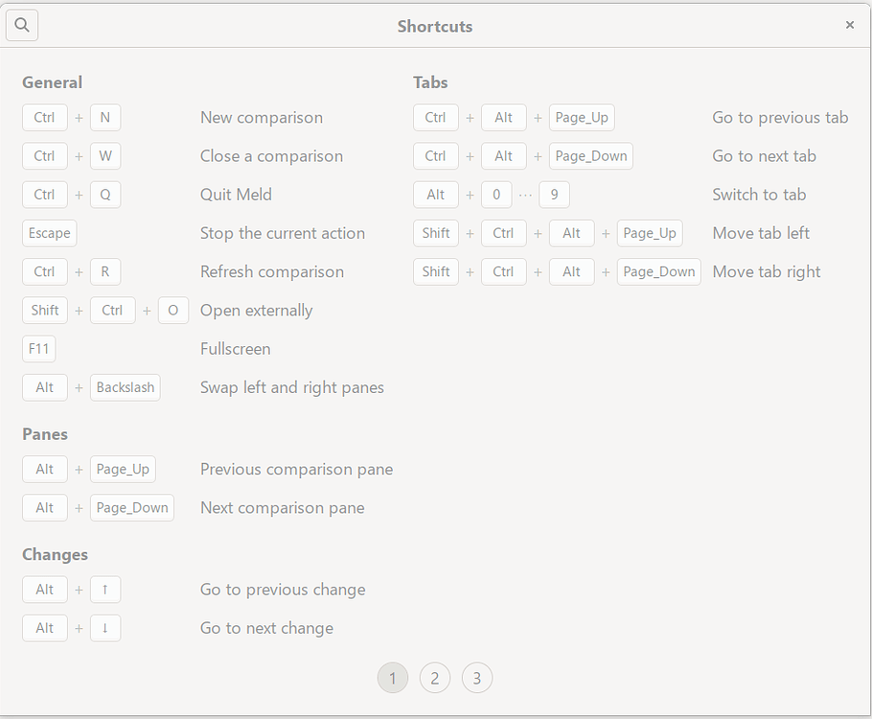872x719 pixels.
Task: Select the 'Previous comparison pane' entry
Action: click(296, 469)
